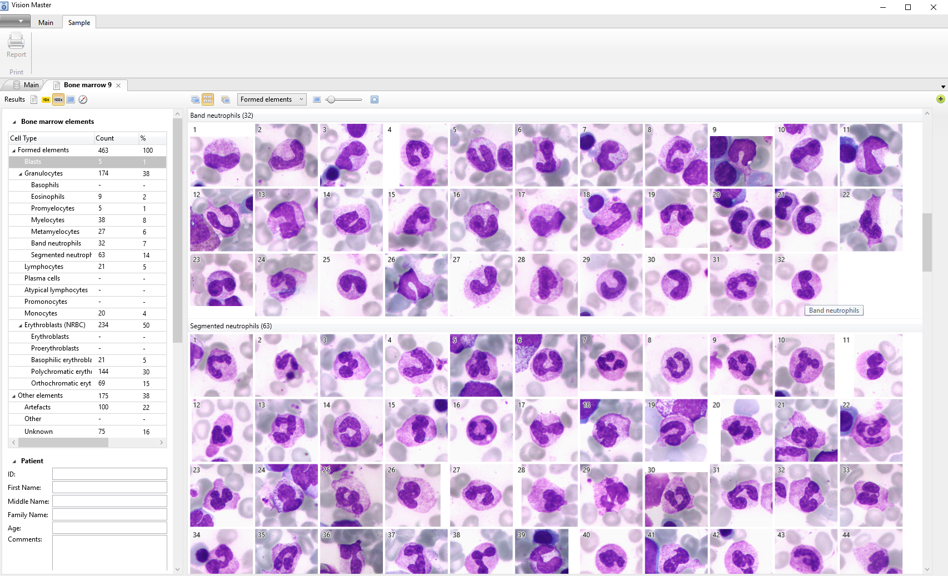Image resolution: width=948 pixels, height=576 pixels.
Task: Open the blue image view icon in Results
Action: (x=71, y=99)
